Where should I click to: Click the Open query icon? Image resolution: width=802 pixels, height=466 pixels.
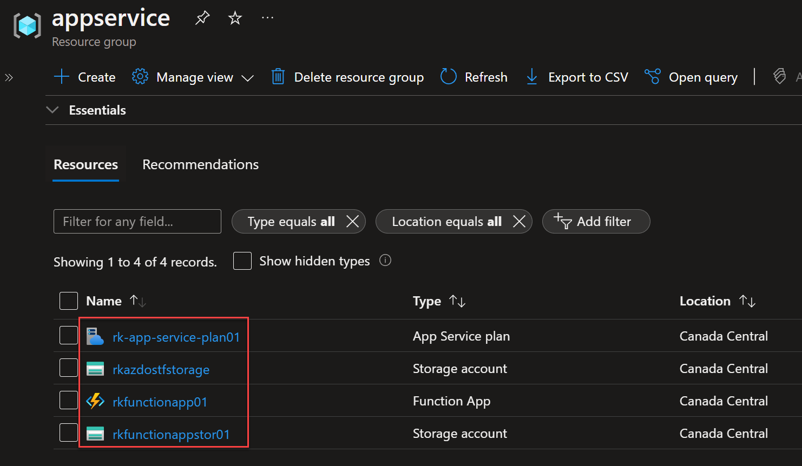[653, 77]
